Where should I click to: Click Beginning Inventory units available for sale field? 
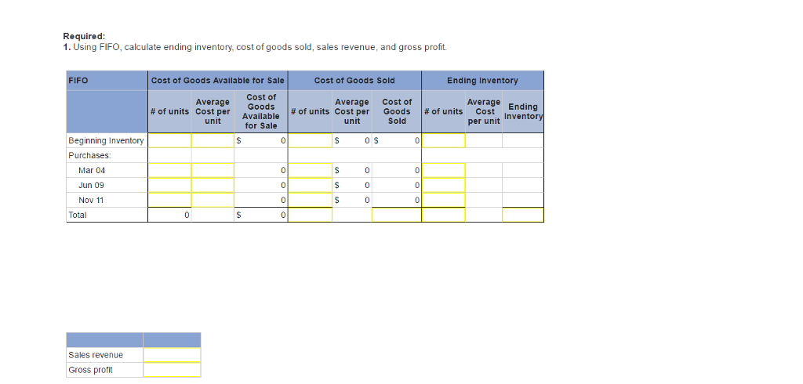tap(170, 141)
